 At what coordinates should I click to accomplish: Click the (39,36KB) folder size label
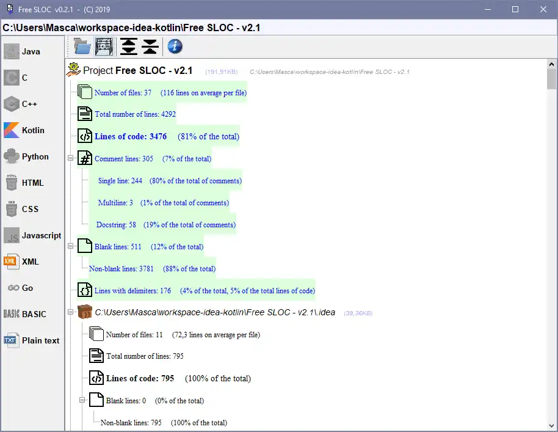358,313
